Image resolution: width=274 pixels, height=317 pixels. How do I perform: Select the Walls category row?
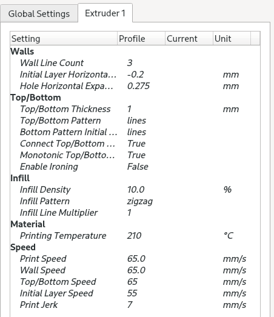coord(135,52)
